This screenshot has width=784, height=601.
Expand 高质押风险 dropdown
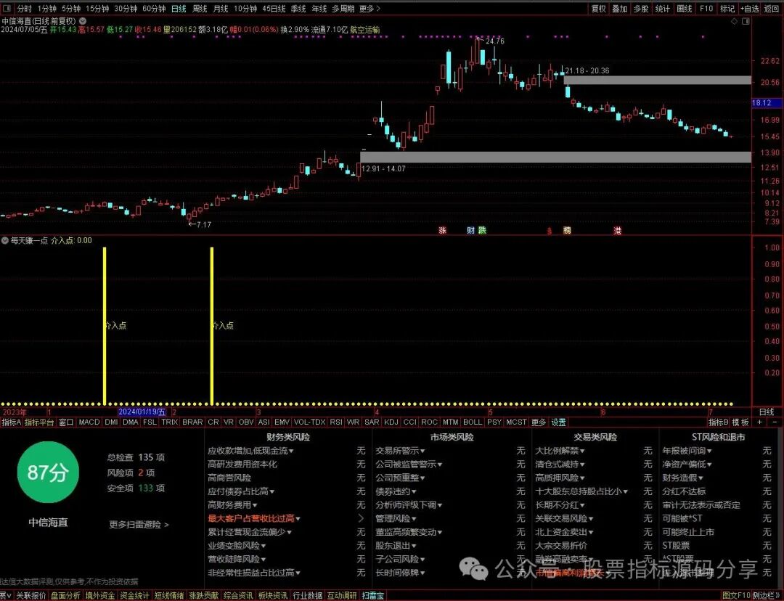(560, 478)
